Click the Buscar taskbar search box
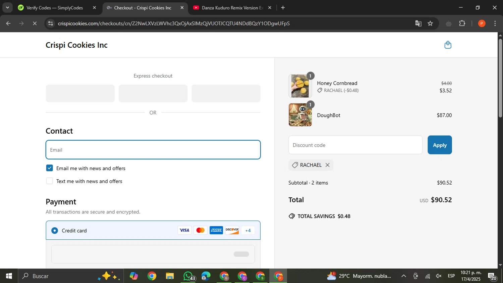 tap(70, 276)
